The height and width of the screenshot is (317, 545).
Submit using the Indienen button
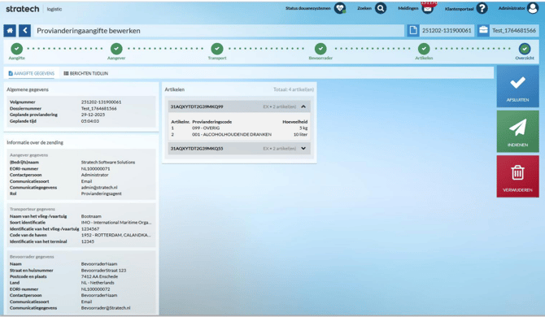517,132
